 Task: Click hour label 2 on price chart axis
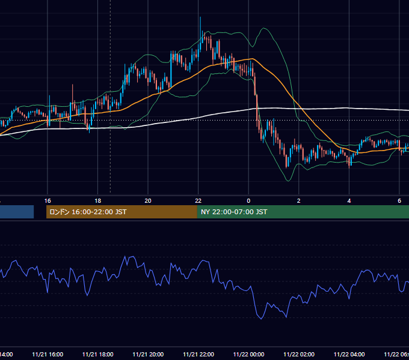tap(299, 201)
